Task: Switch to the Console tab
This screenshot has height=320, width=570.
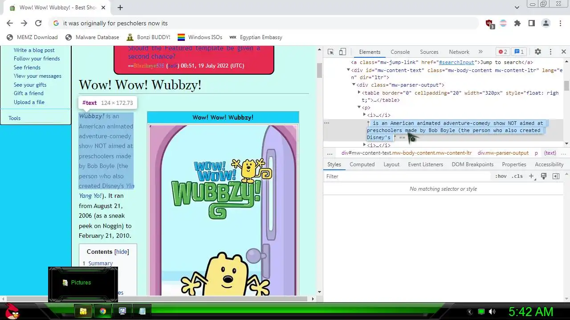Action: point(400,52)
